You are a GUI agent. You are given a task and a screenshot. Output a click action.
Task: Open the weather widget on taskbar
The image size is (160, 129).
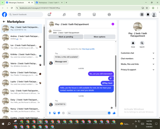(x=124, y=124)
